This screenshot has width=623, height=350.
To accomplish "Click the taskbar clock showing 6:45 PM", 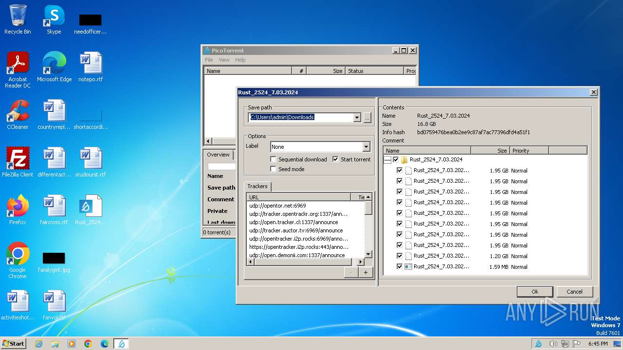I will coord(598,344).
